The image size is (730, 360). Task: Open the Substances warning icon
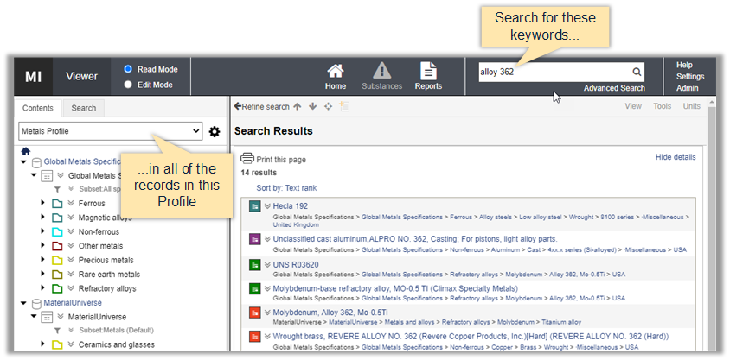tap(381, 71)
